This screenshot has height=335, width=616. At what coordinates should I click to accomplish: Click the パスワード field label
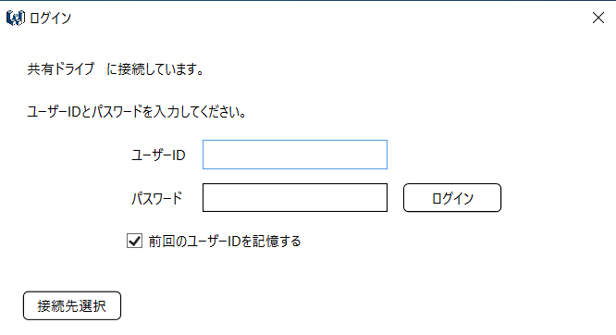pos(156,198)
